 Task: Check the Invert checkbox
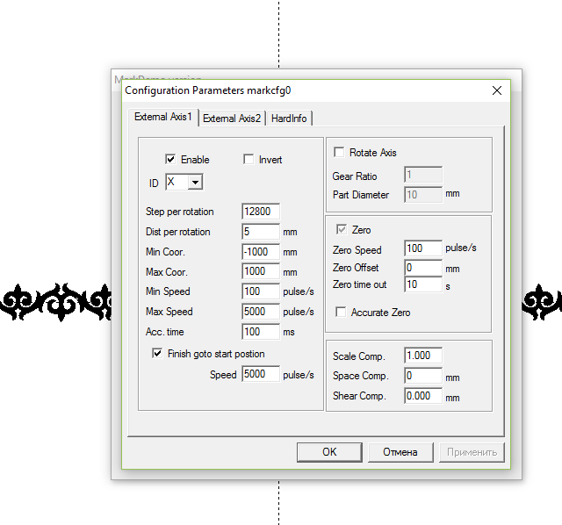(x=248, y=160)
